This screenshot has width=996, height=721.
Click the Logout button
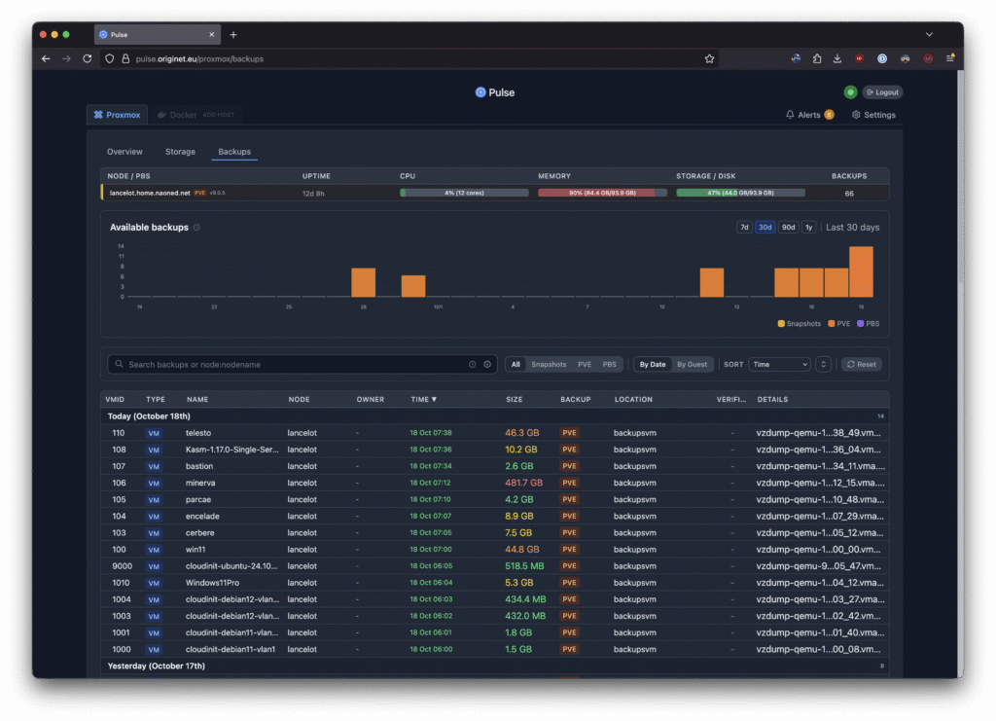[882, 92]
